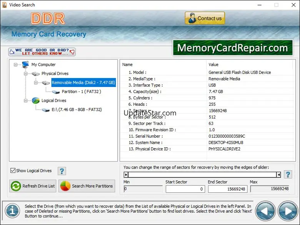Click Refresh Drive List button

point(33,186)
